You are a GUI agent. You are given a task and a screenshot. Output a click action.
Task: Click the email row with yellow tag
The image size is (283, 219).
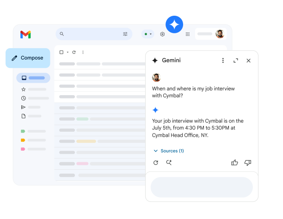point(100,141)
